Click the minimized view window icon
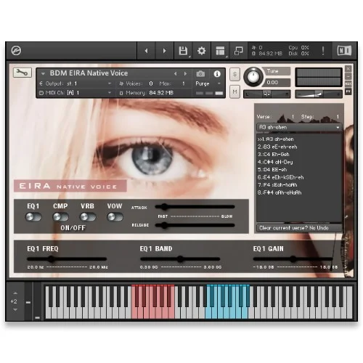The width and height of the screenshot is (363, 363). 239,51
